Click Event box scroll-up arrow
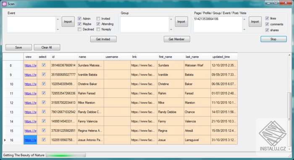 (58, 19)
